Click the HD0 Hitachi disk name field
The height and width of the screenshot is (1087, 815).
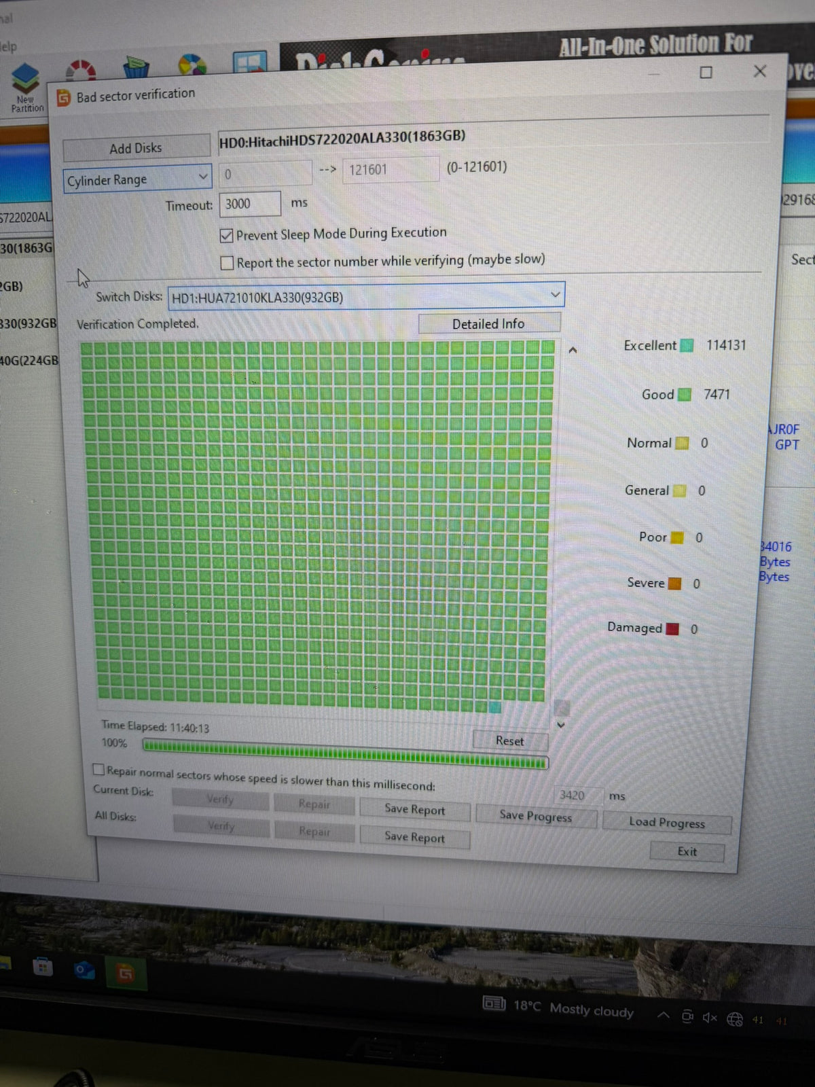492,136
